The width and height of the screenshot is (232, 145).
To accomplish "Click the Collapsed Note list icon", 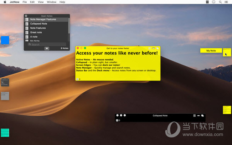I will click(x=194, y=116).
